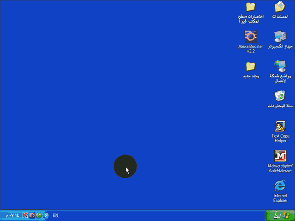Image resolution: width=295 pixels, height=221 pixels.
Task: Click the green globe tray icon
Action: [39, 215]
